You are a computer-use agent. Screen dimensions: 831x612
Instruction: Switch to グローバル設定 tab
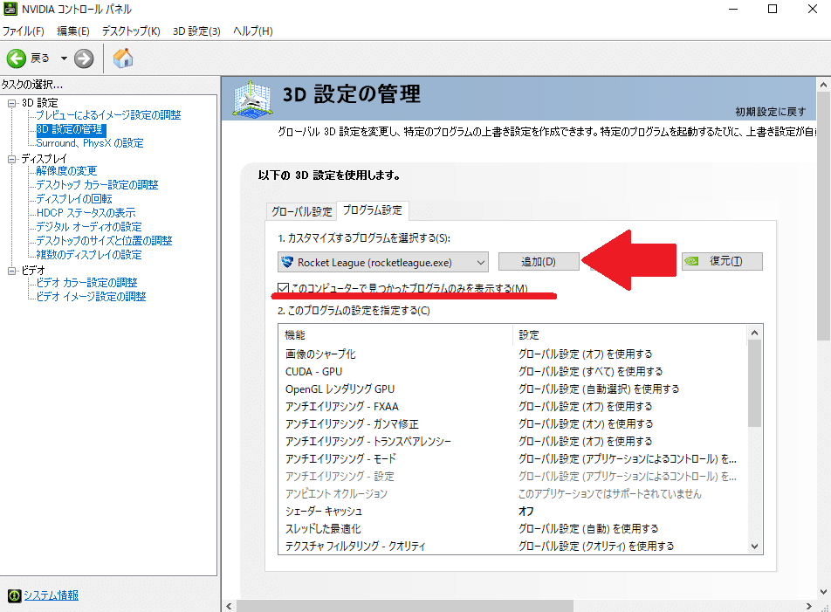301,211
